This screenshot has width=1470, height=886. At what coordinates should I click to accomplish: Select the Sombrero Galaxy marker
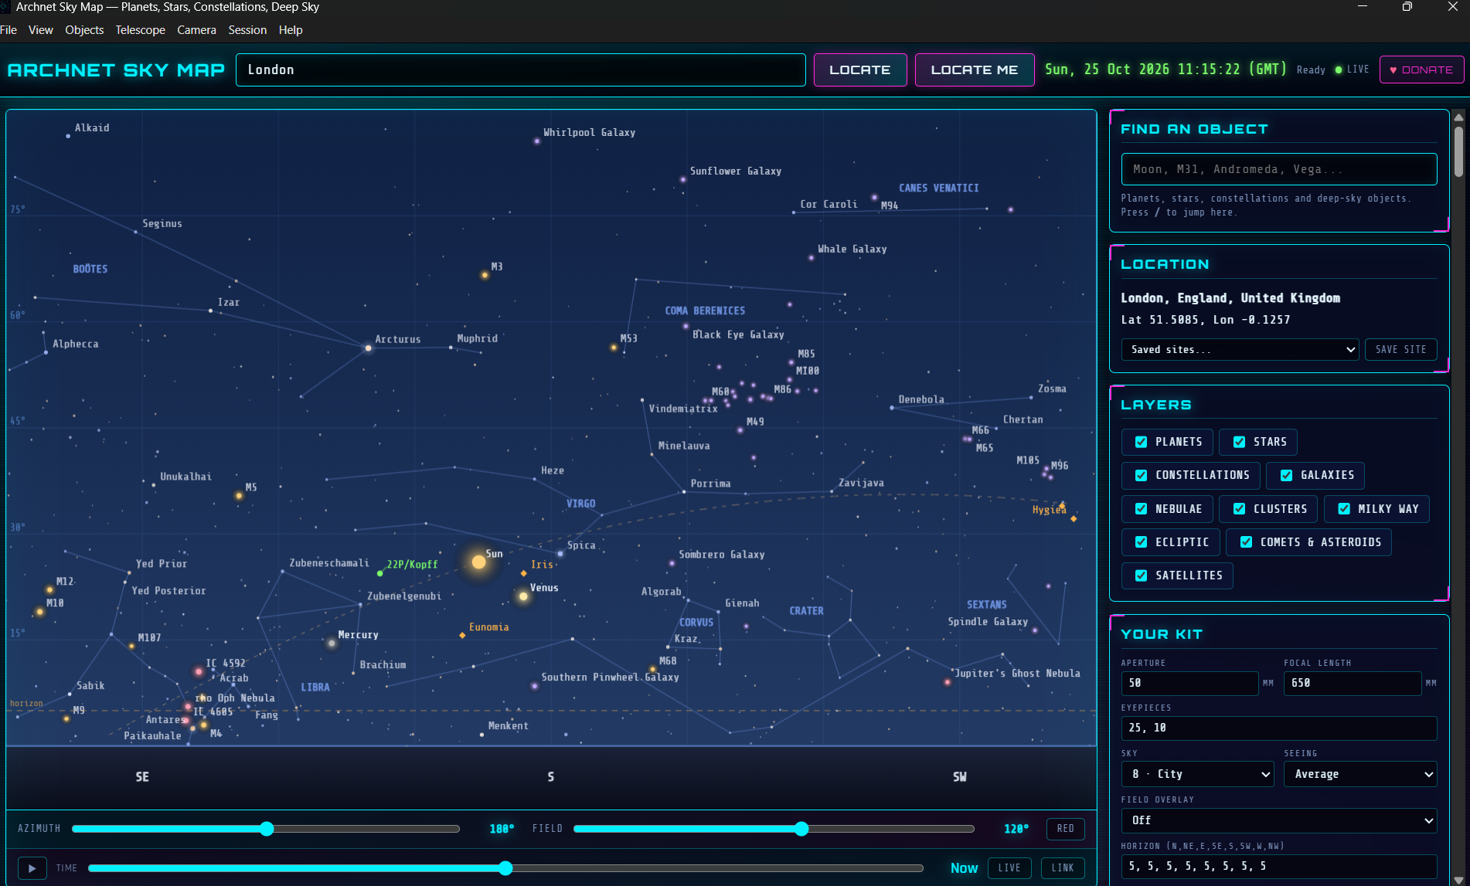(x=672, y=563)
